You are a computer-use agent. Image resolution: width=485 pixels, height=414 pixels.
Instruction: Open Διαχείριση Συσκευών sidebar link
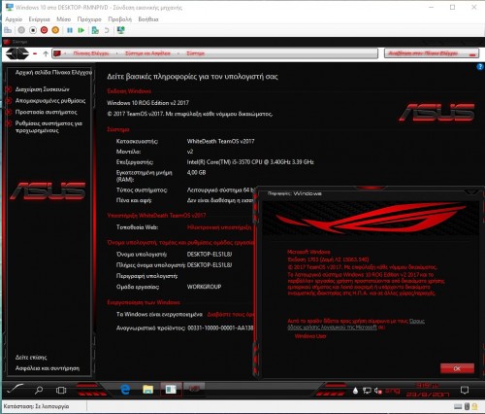(43, 89)
